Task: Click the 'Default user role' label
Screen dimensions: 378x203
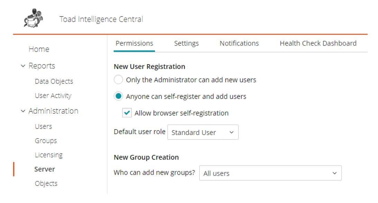Action: (140, 132)
